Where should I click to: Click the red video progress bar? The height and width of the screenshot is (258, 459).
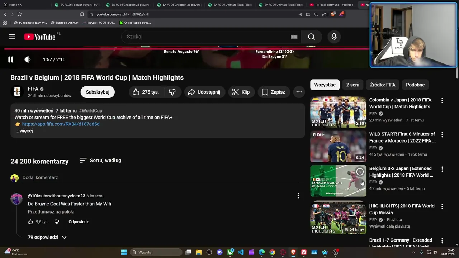(x=186, y=49)
